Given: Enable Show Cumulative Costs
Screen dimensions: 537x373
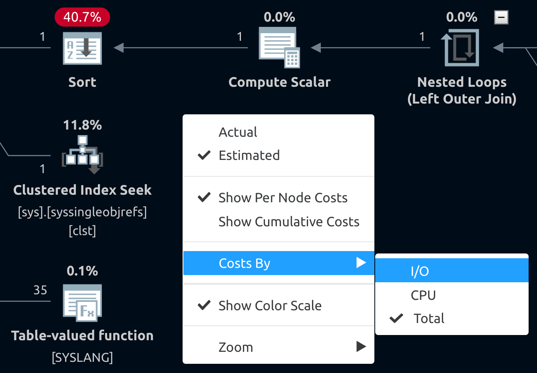Looking at the screenshot, I should pyautogui.click(x=289, y=221).
